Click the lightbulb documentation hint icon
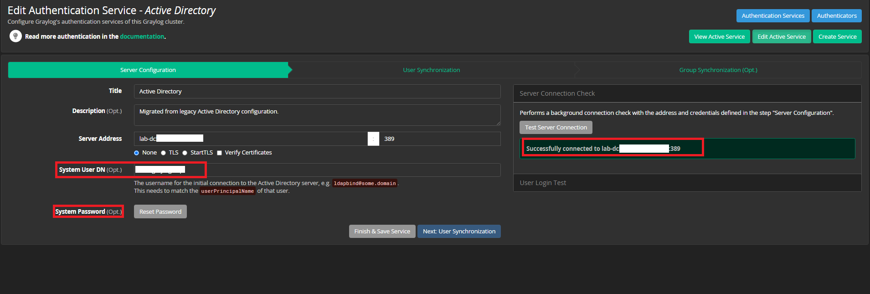The width and height of the screenshot is (870, 294). point(15,36)
